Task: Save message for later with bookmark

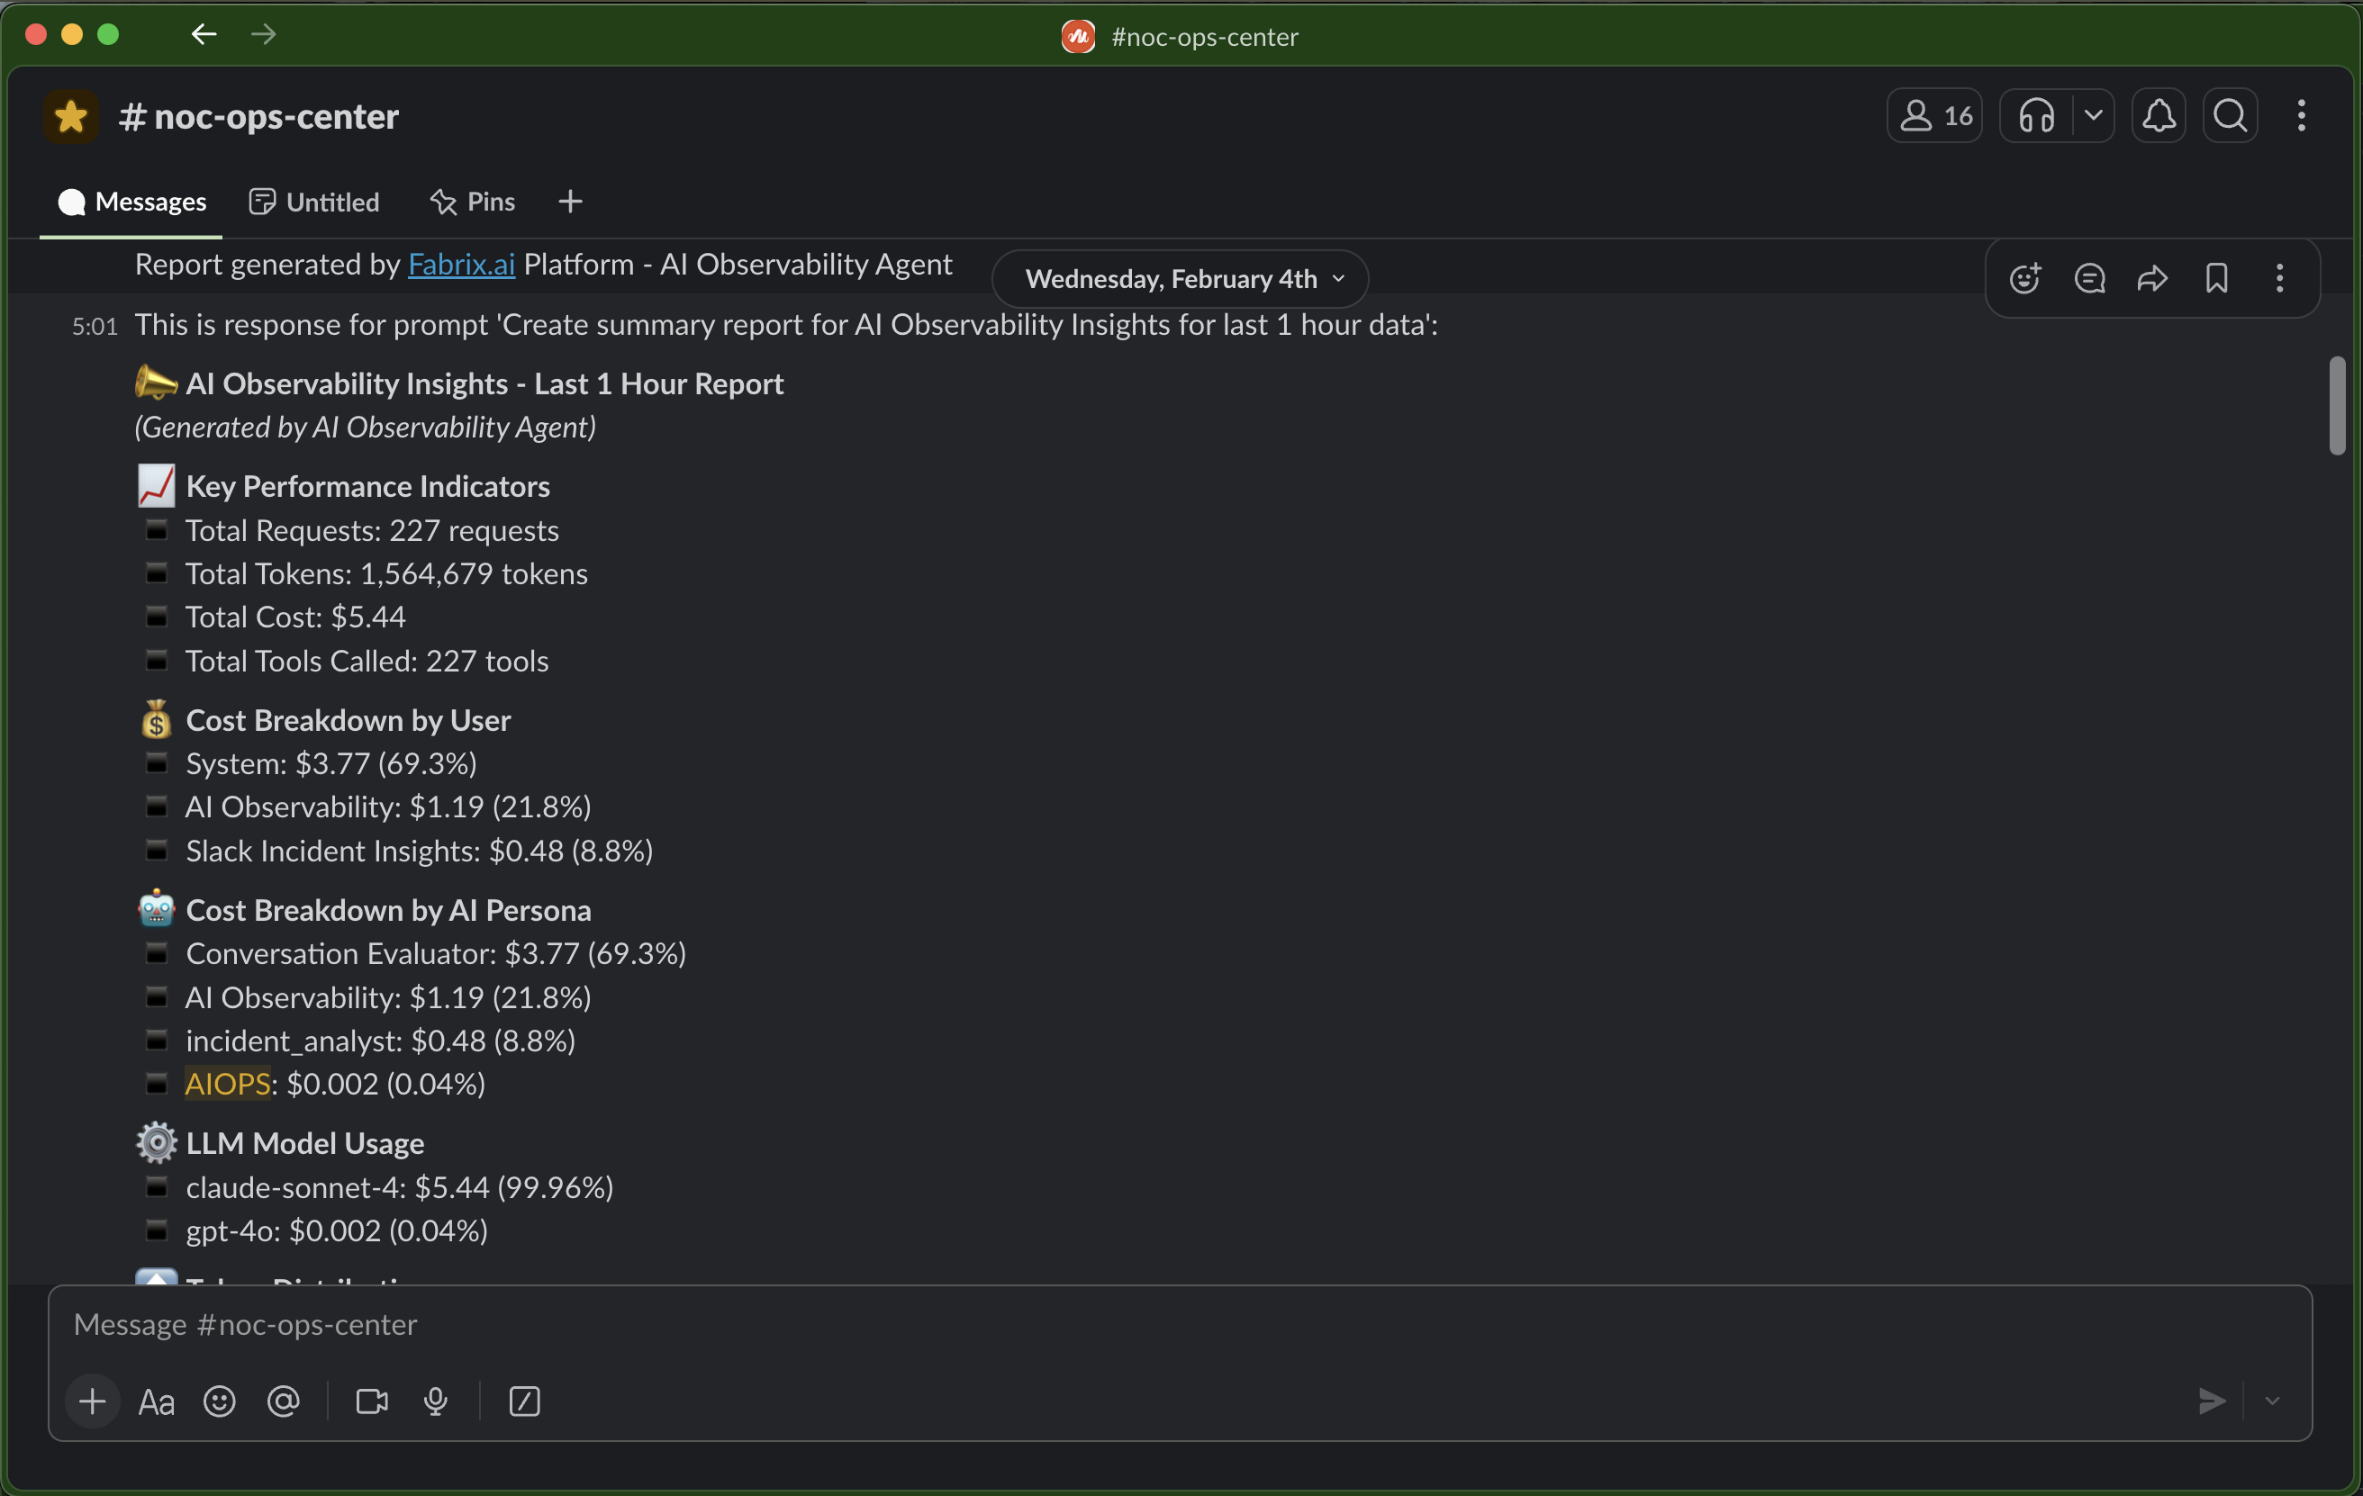Action: (2216, 279)
